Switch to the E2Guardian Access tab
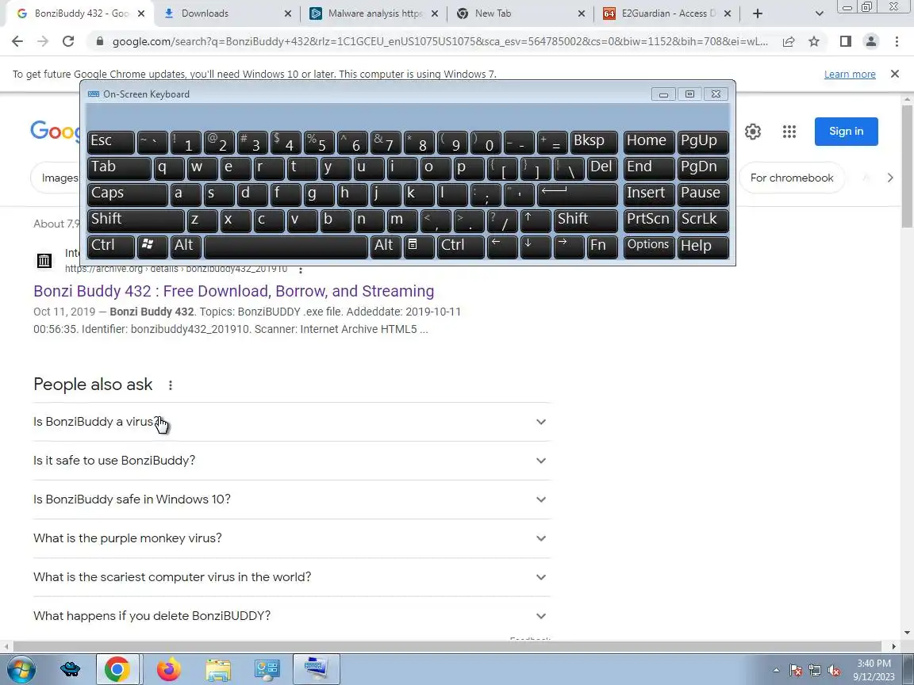This screenshot has height=685, width=914. (x=666, y=13)
